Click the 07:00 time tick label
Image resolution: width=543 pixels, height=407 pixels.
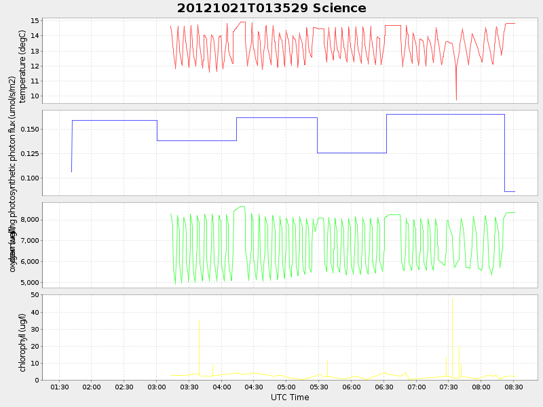pos(416,387)
